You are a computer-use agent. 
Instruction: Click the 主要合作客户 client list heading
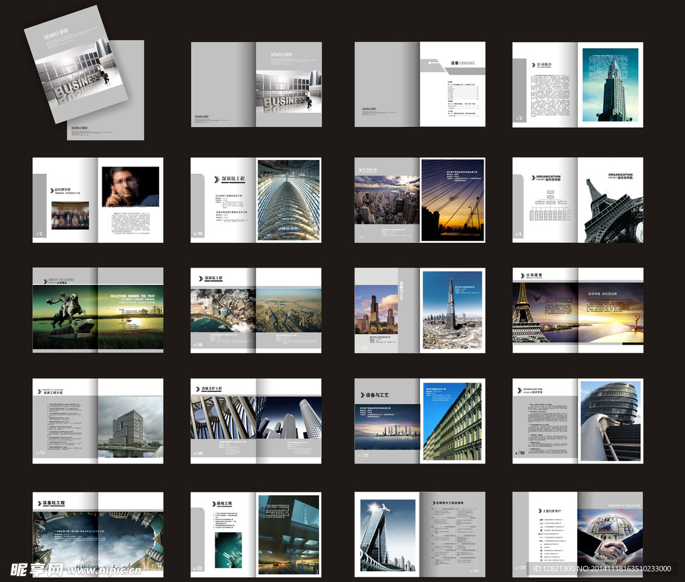click(x=551, y=510)
